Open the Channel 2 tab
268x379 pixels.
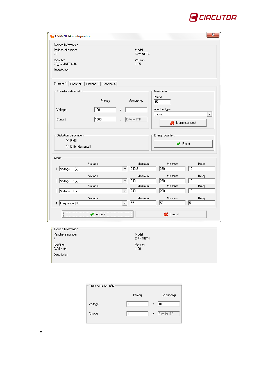76,84
